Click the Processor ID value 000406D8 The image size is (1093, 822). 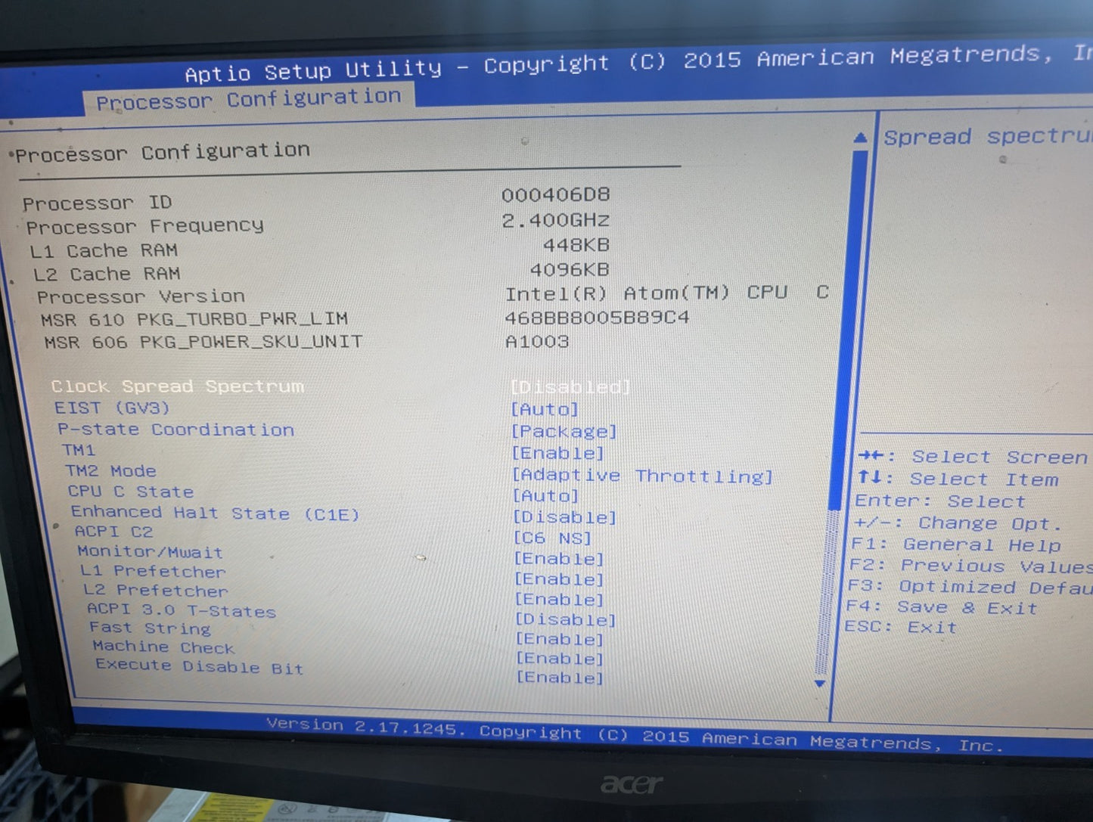click(555, 195)
